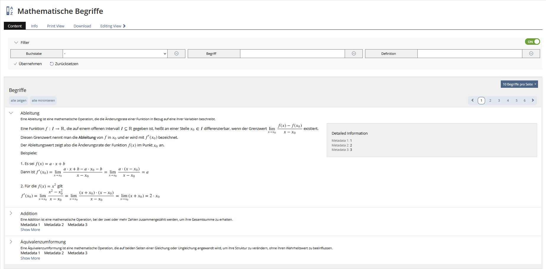
Task: Expand the Äquivalenzumformung entry chevron
Action: pyautogui.click(x=11, y=242)
